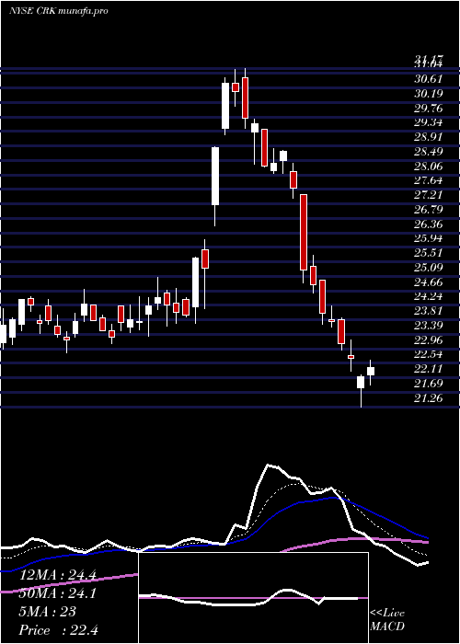Screen dimensions: 460x644
Task: Click the 25.94 price axis label
Action: tap(429, 238)
